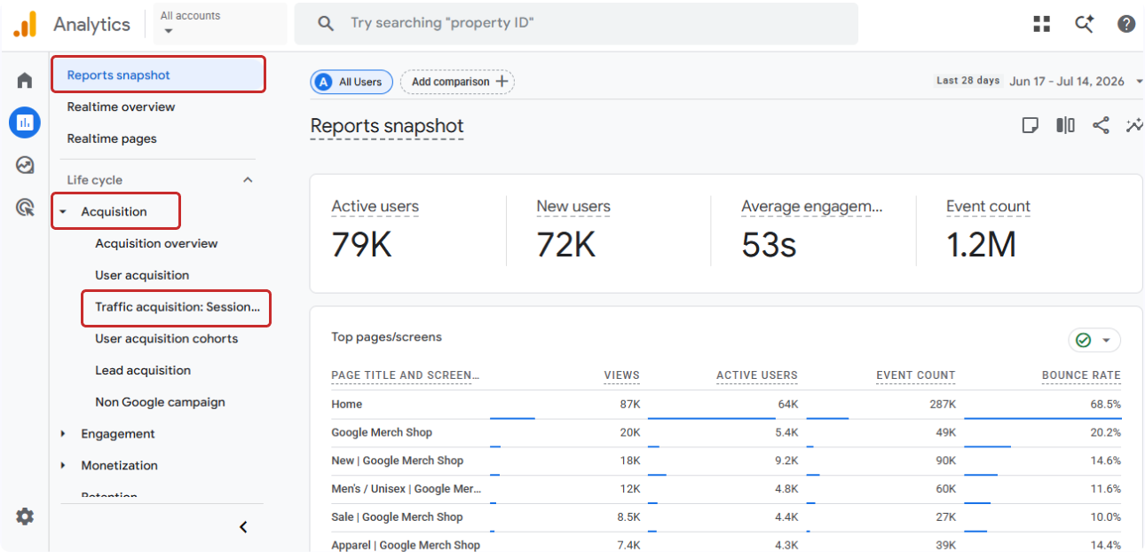Open Admin settings gear icon
The image size is (1145, 552).
[x=25, y=517]
